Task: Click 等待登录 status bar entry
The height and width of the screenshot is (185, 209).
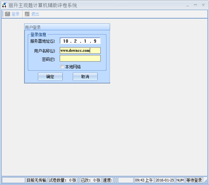Action: [194, 180]
